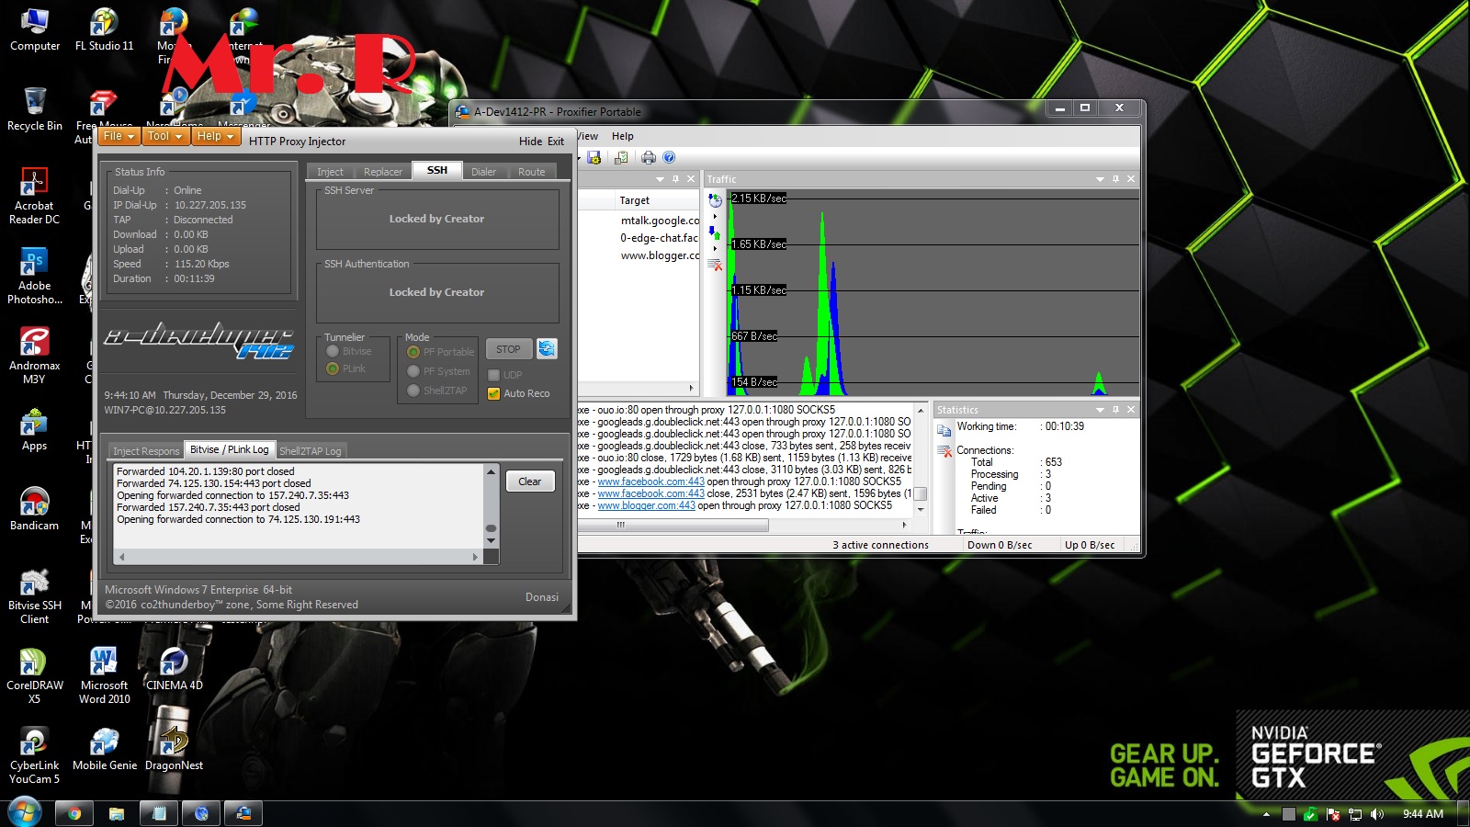Open the Apps desktop icon

point(34,430)
